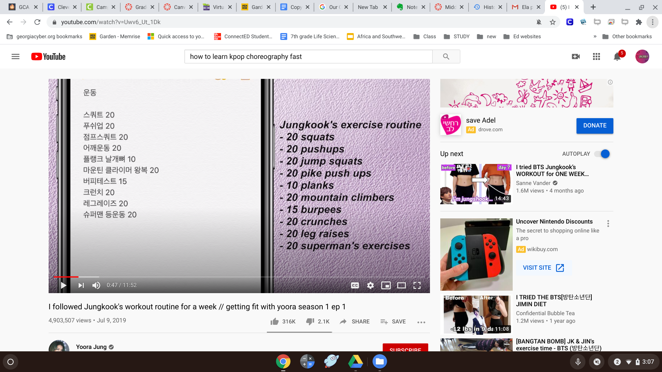Open the ad info icon on banner

coord(610,82)
